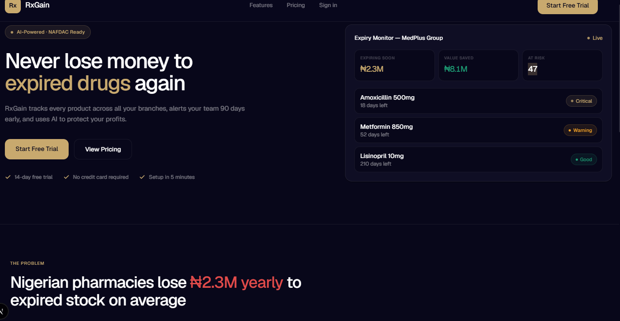Click the Critical status badge
620x321 pixels.
581,101
